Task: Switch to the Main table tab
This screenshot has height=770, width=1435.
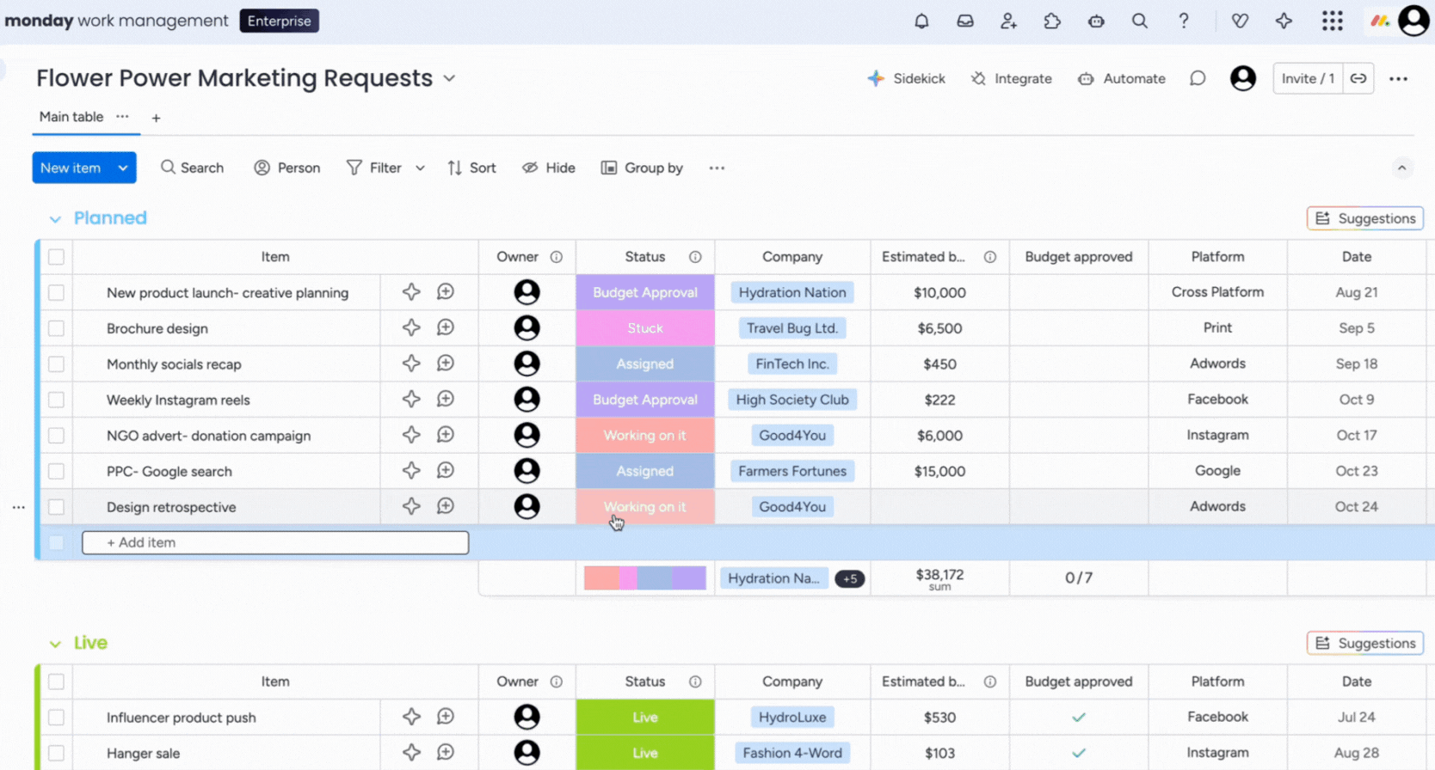Action: (71, 117)
